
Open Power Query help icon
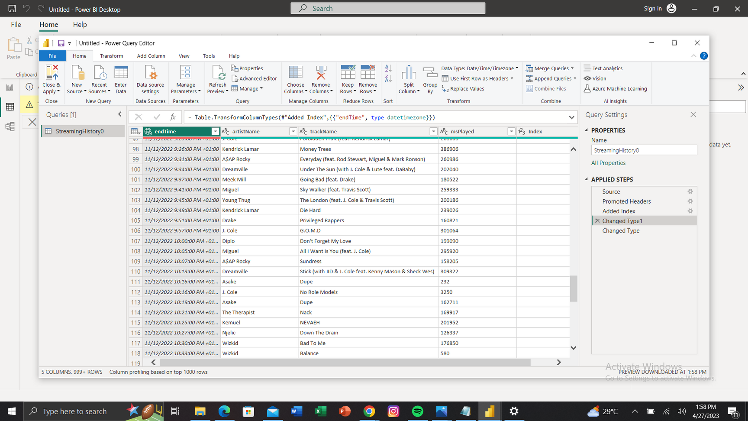704,56
